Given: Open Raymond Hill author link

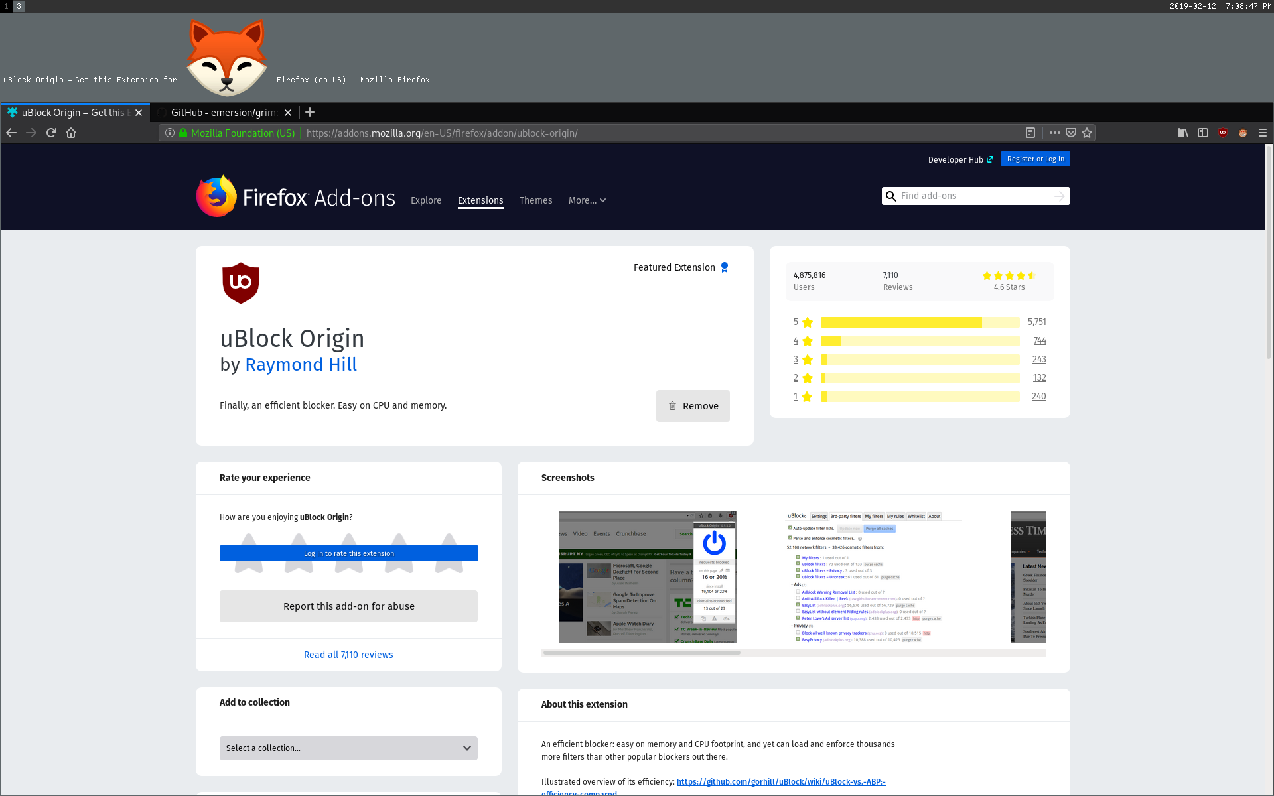Looking at the screenshot, I should 301,365.
